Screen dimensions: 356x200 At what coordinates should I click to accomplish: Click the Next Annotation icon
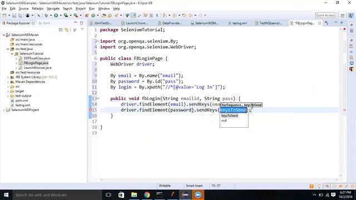(165, 16)
